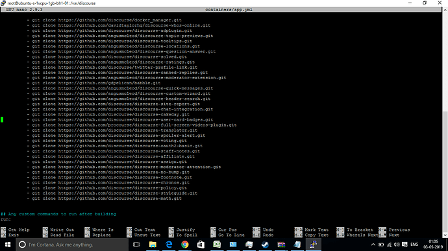Open the Microsoft Store taskbar icon
This screenshot has height=251, width=448.
point(201,245)
